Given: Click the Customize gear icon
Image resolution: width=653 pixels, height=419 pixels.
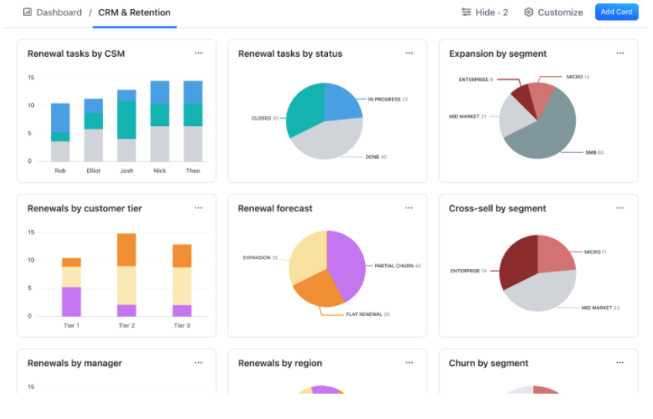Looking at the screenshot, I should coord(528,12).
